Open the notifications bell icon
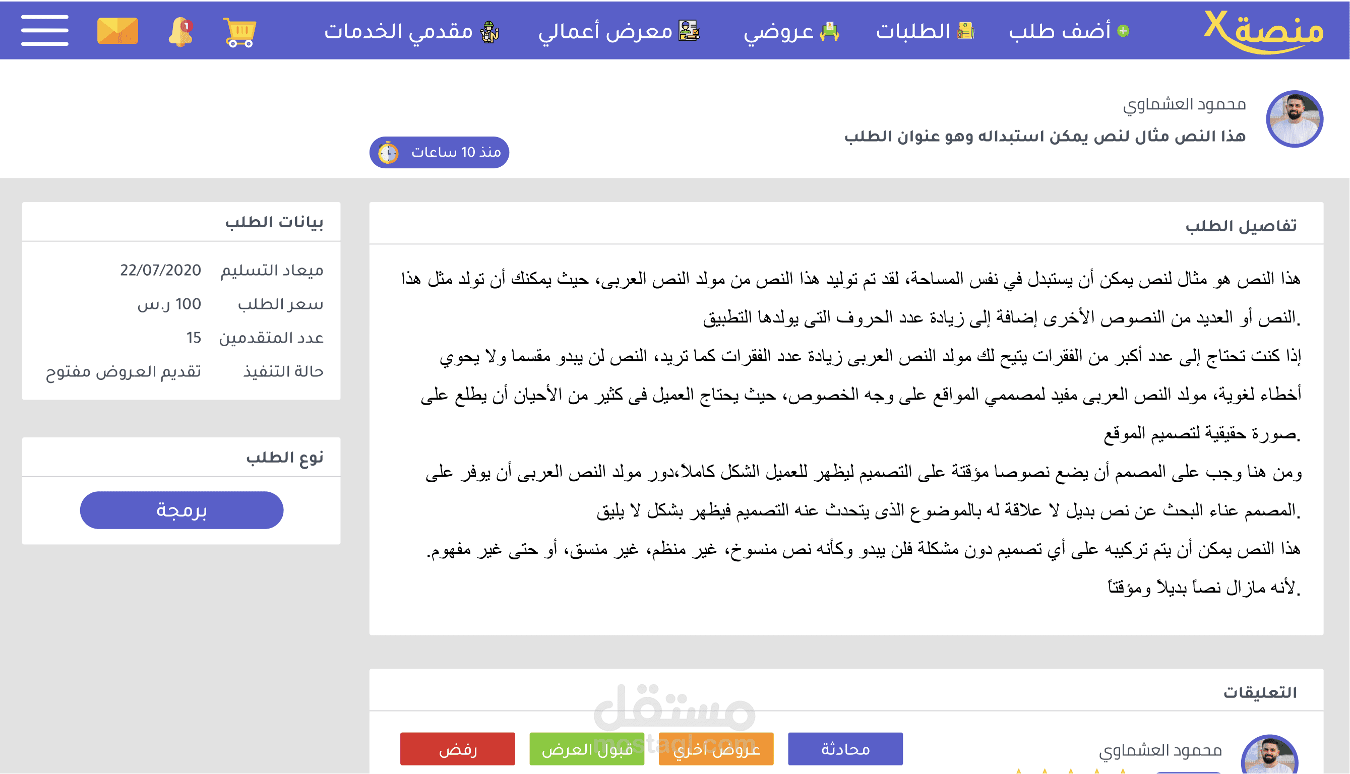 [181, 31]
